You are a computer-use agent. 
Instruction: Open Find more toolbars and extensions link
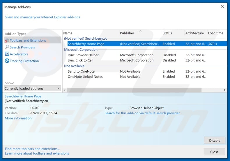32,149
